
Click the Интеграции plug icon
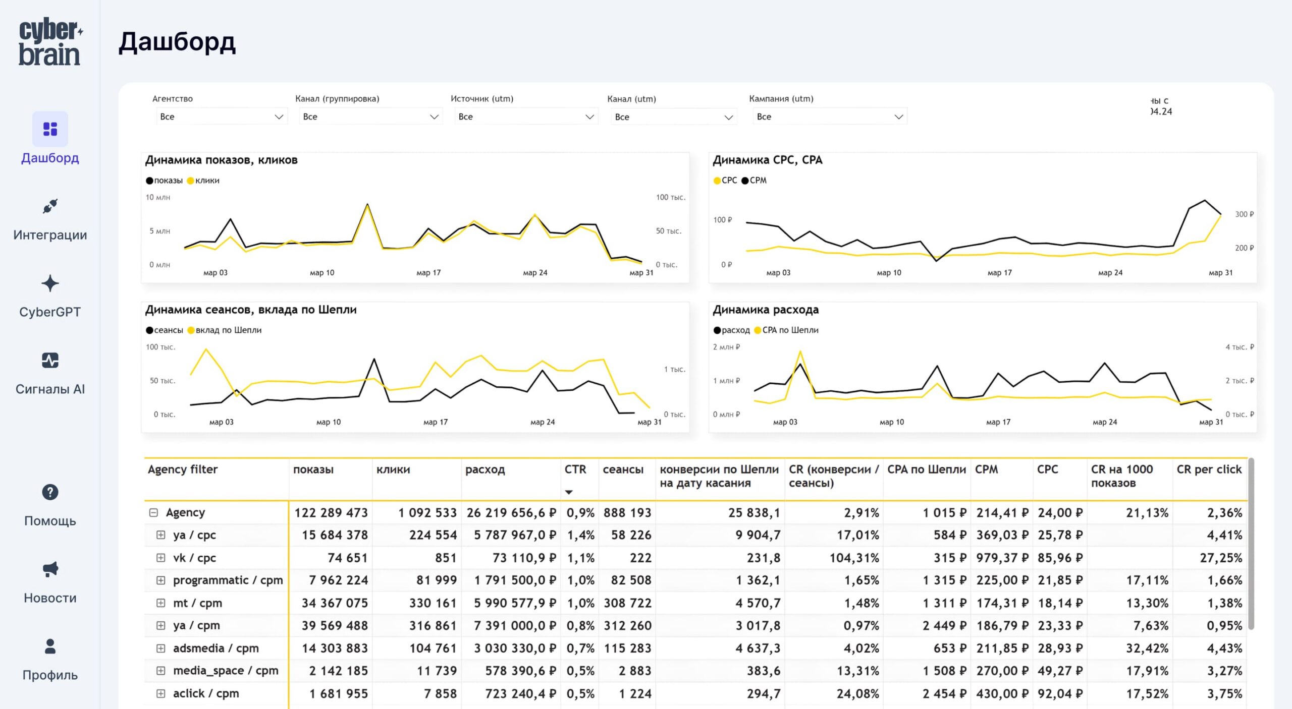coord(50,206)
